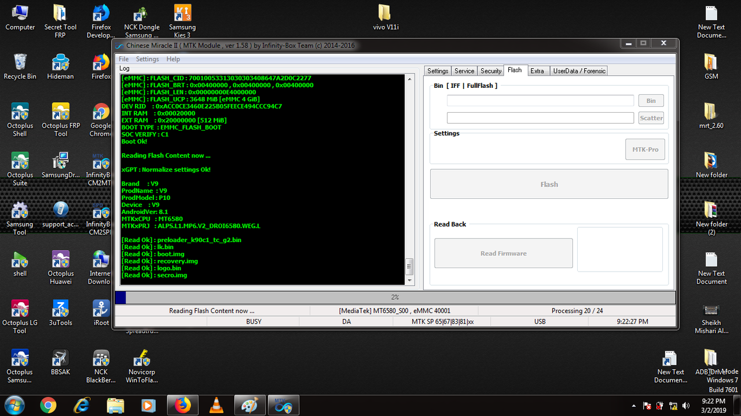The image size is (741, 416).
Task: Launch NCK BlackBerry shortcut
Action: coord(101,366)
